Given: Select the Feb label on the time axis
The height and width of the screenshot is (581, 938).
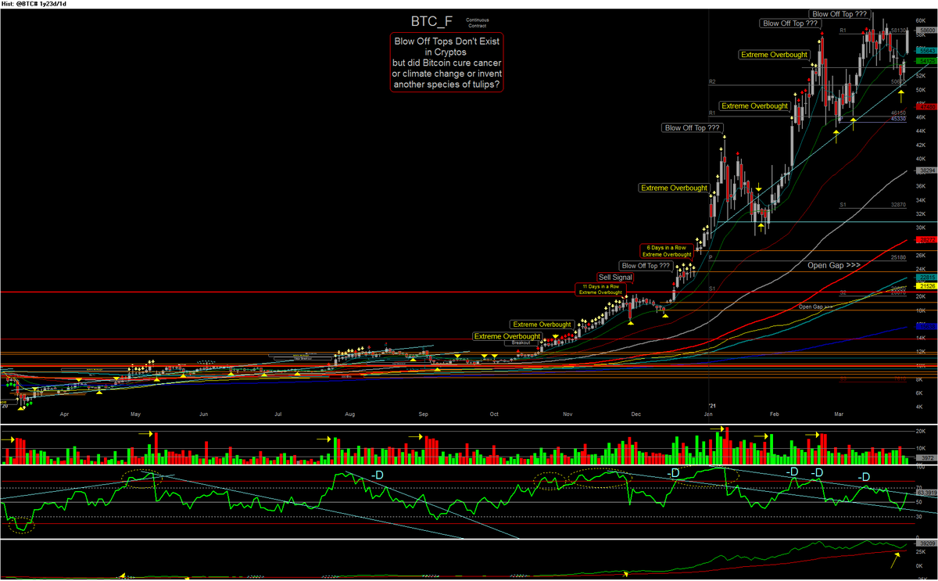Looking at the screenshot, I should coord(774,413).
